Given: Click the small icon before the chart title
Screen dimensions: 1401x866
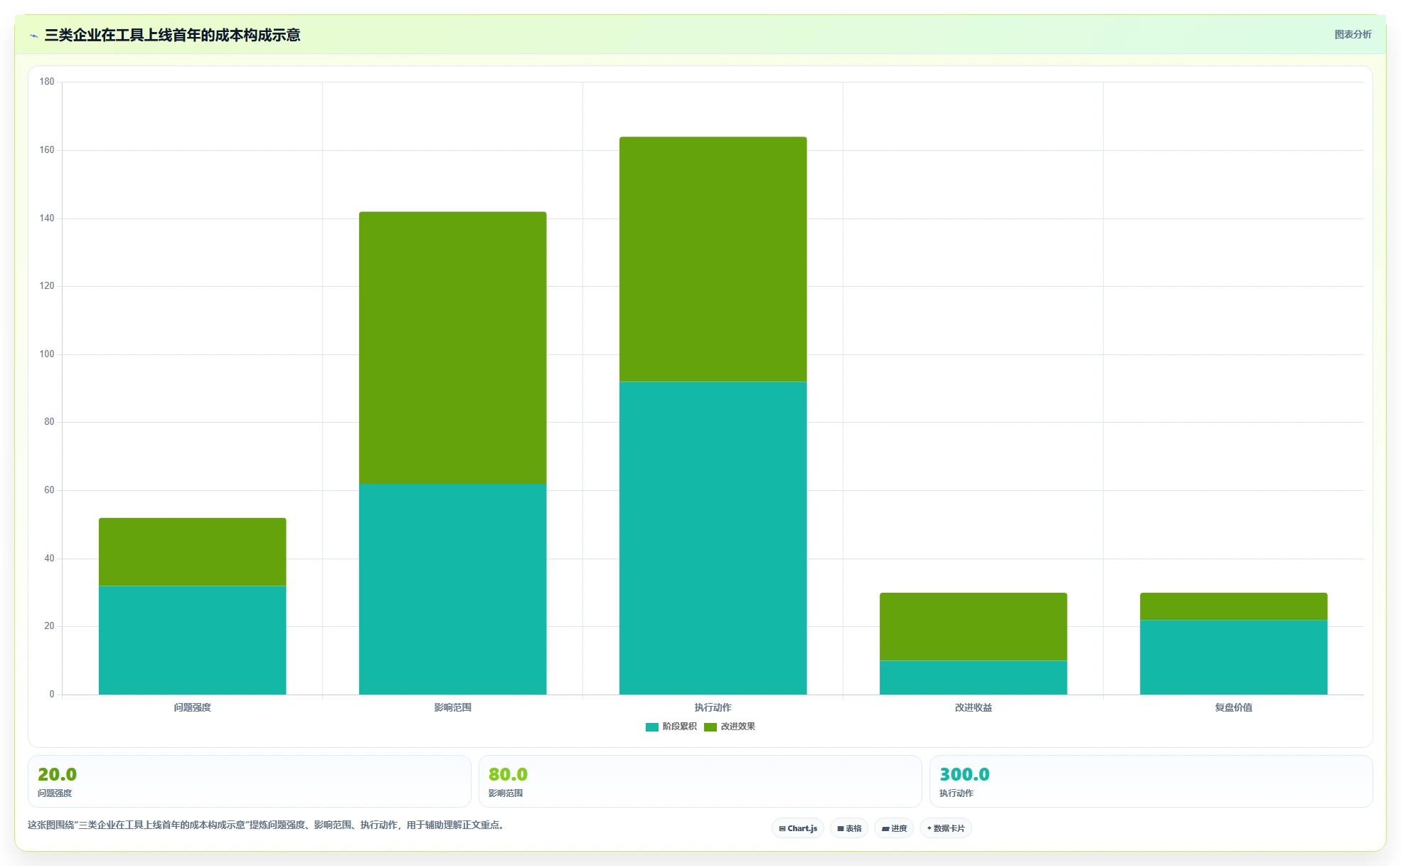Looking at the screenshot, I should [33, 36].
